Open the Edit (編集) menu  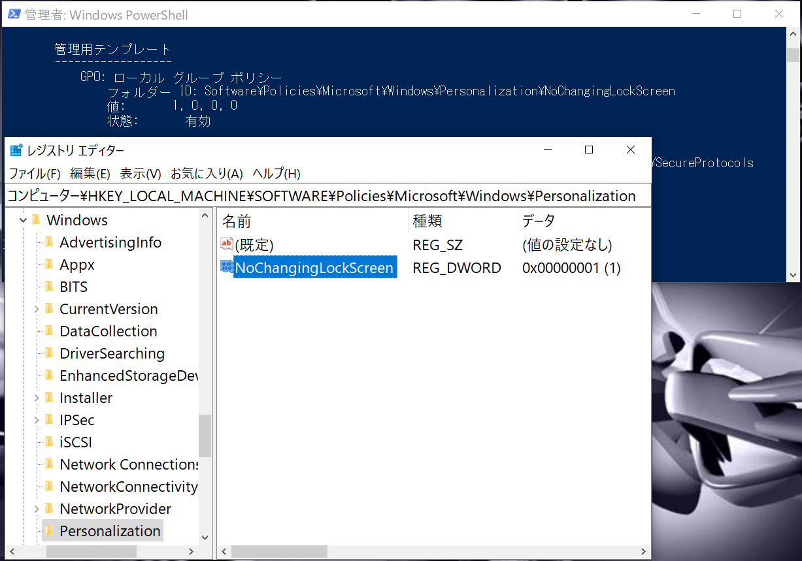(90, 174)
